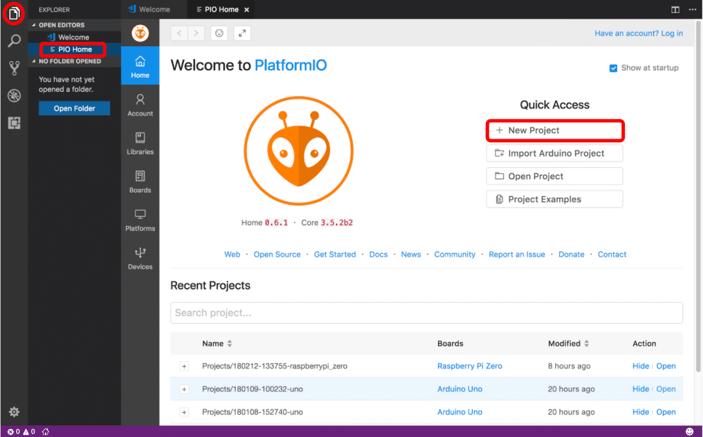Click the feedback smiley in the status bar

[689, 431]
